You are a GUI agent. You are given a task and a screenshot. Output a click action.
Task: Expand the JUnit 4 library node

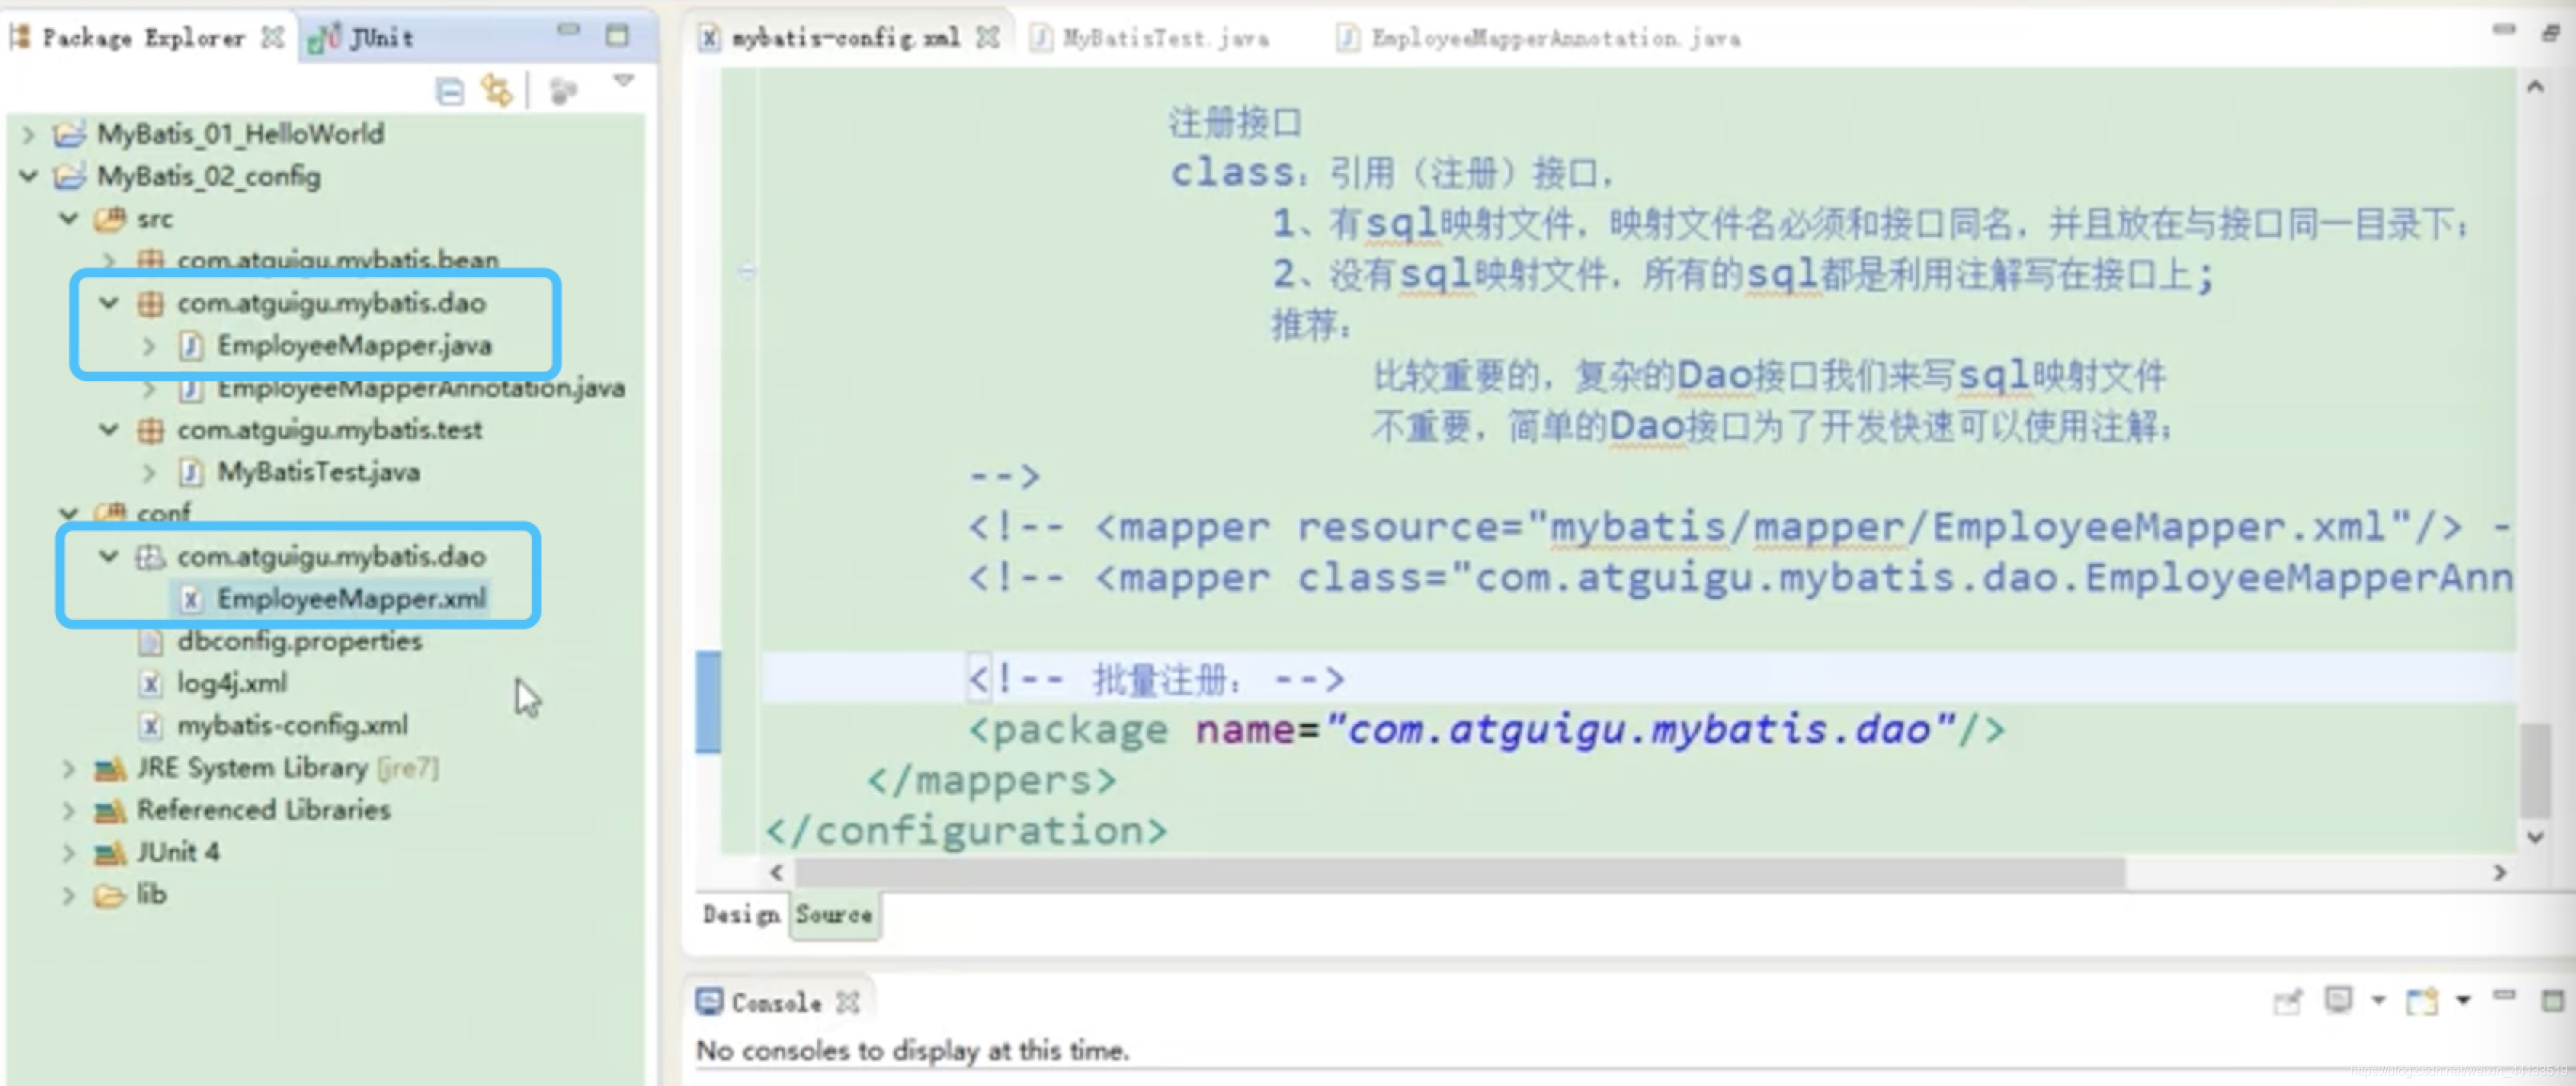69,852
